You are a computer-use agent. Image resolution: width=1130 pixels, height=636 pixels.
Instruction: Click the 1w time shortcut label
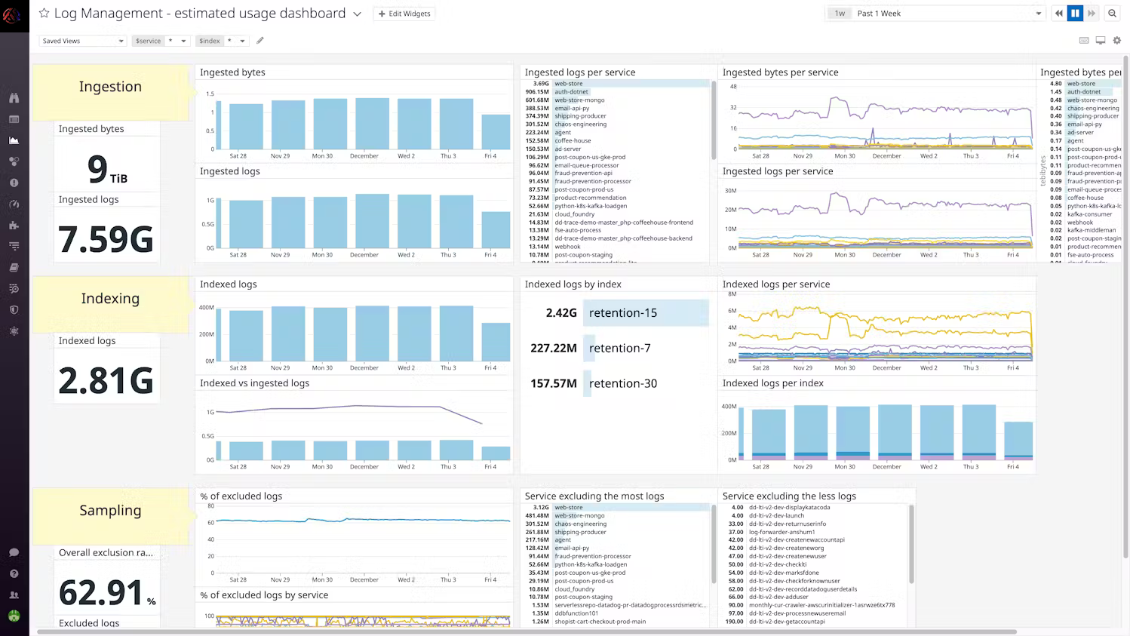[x=840, y=14]
